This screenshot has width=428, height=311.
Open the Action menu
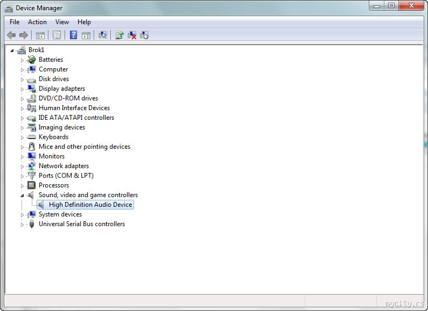click(x=37, y=22)
